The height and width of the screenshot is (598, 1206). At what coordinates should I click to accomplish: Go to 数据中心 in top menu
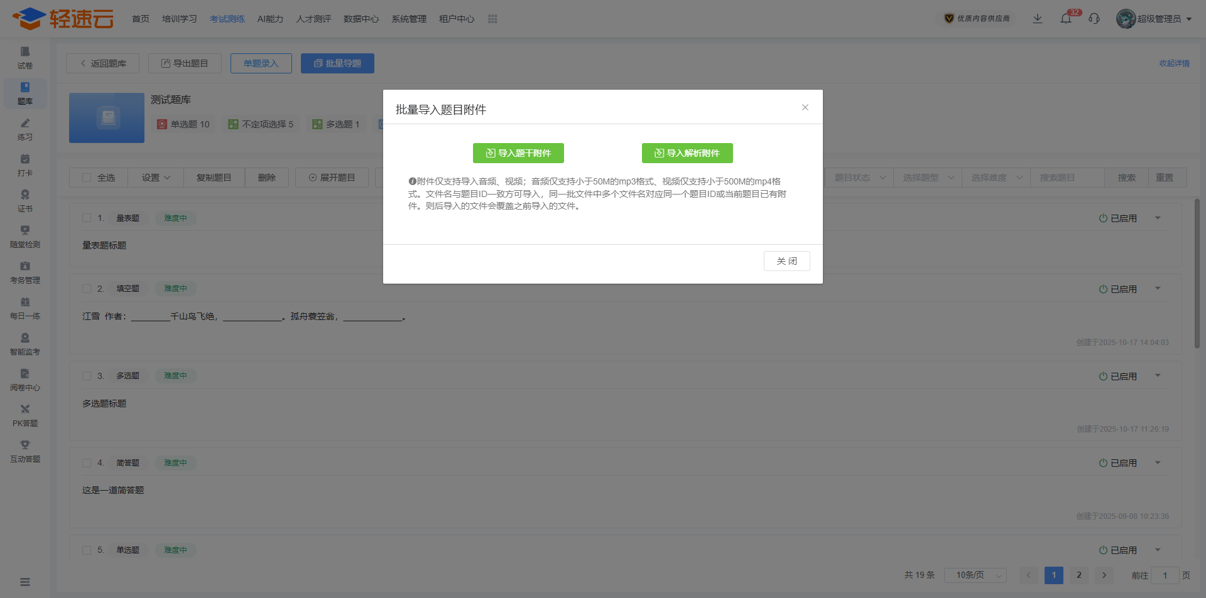pos(361,19)
